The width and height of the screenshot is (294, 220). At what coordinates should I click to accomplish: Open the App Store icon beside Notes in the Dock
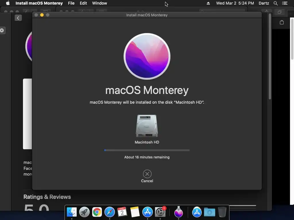[147, 212]
